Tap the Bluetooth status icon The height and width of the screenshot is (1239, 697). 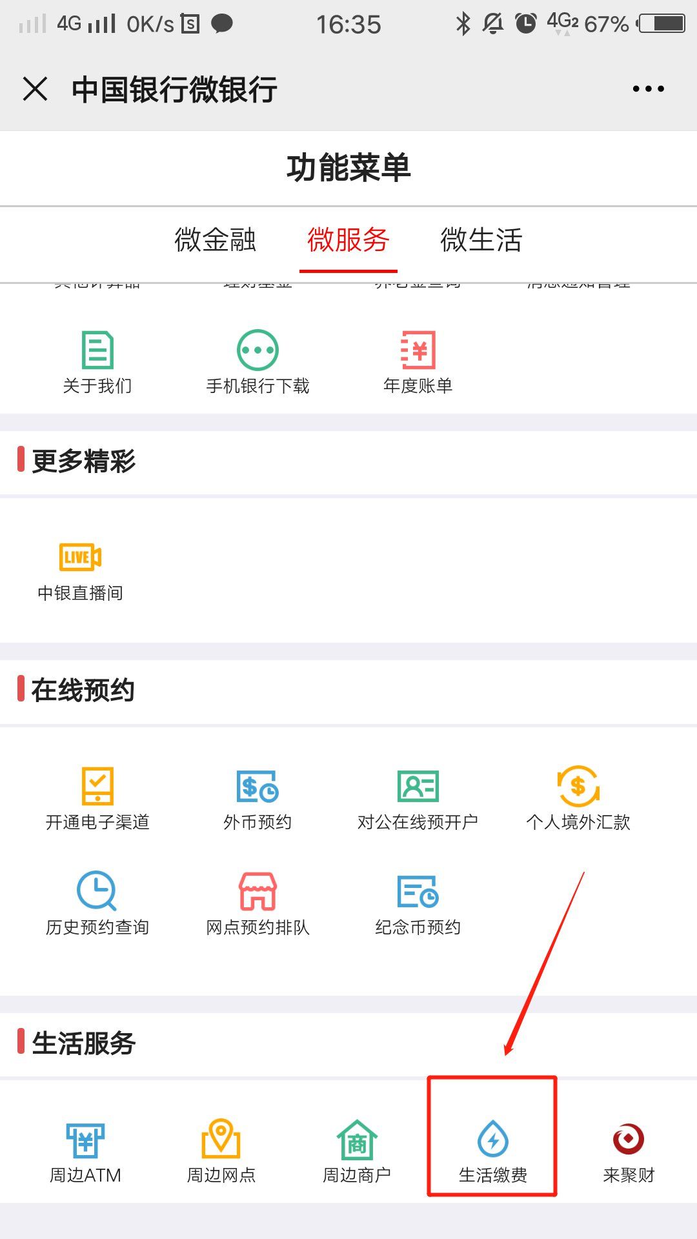coord(463,24)
